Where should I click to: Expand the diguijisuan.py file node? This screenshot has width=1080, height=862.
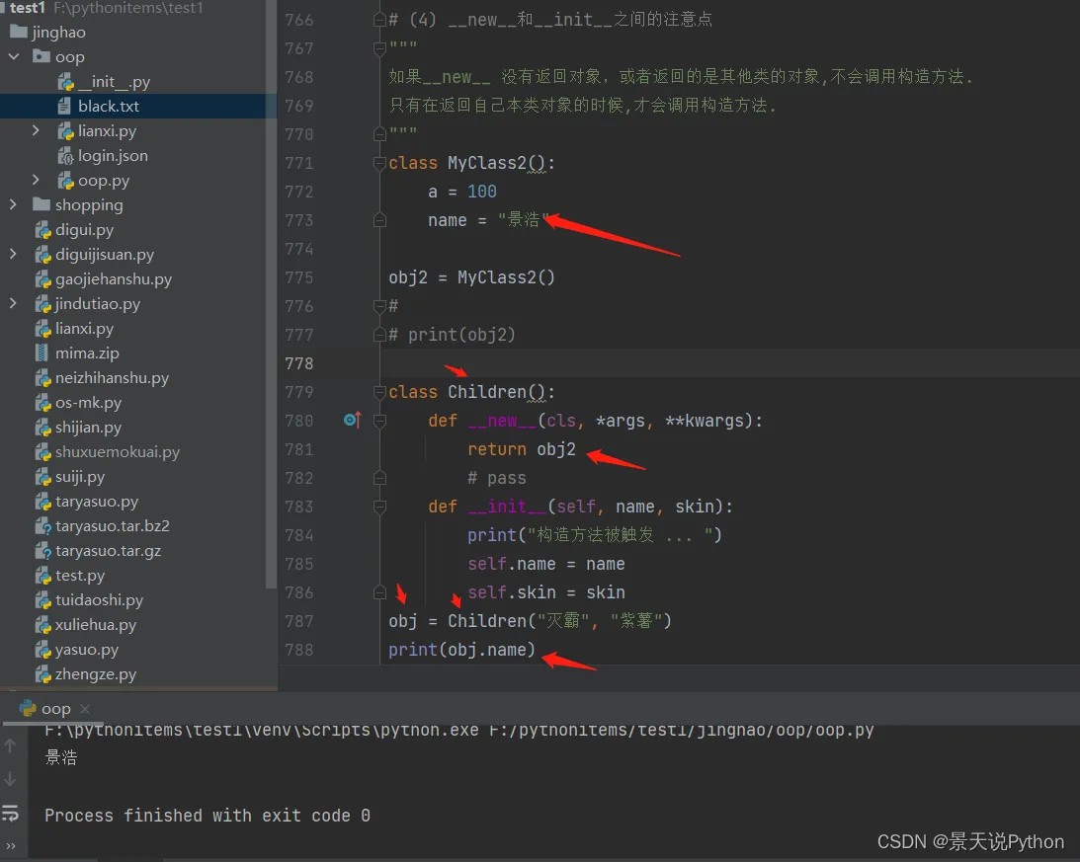[x=14, y=255]
